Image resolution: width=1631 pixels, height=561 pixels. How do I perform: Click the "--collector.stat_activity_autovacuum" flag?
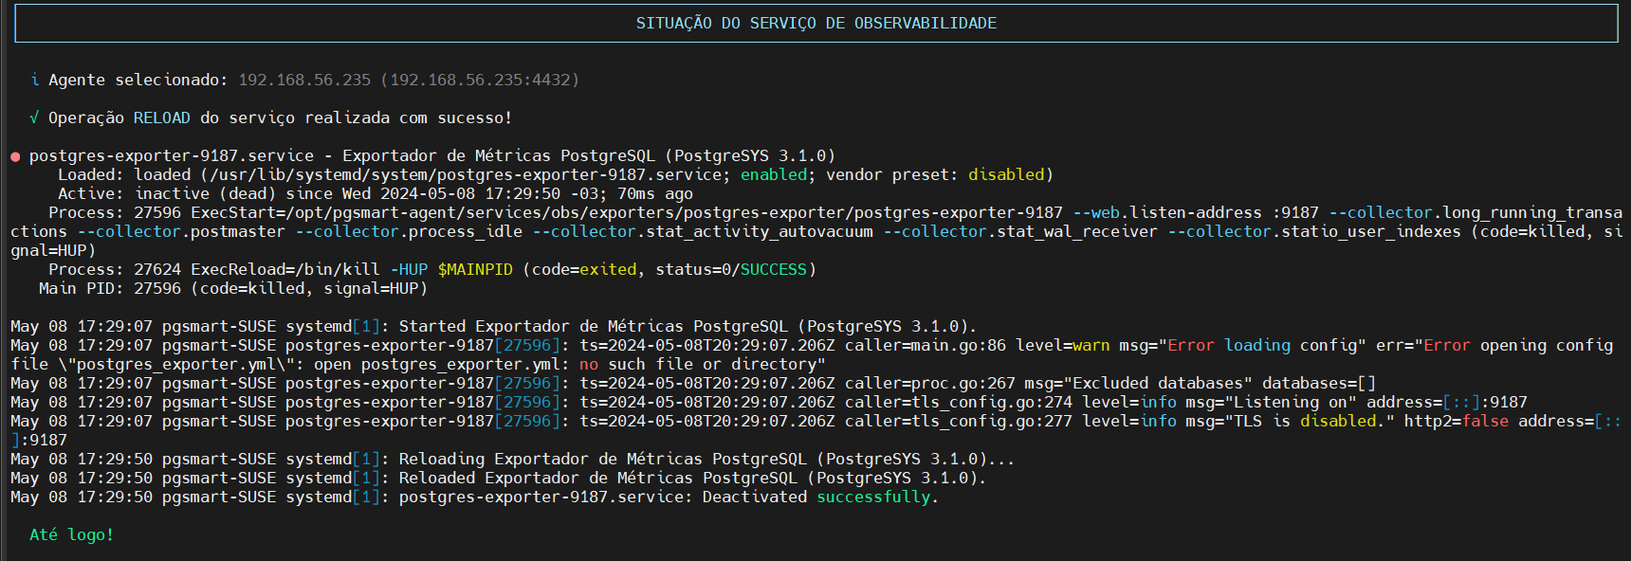pyautogui.click(x=703, y=231)
